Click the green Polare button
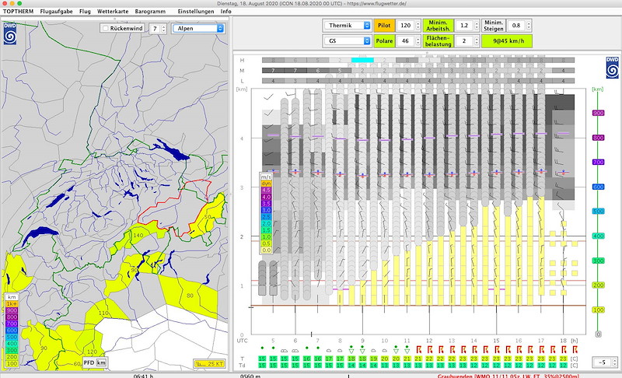Viewport: 622px width, 378px height. (384, 41)
